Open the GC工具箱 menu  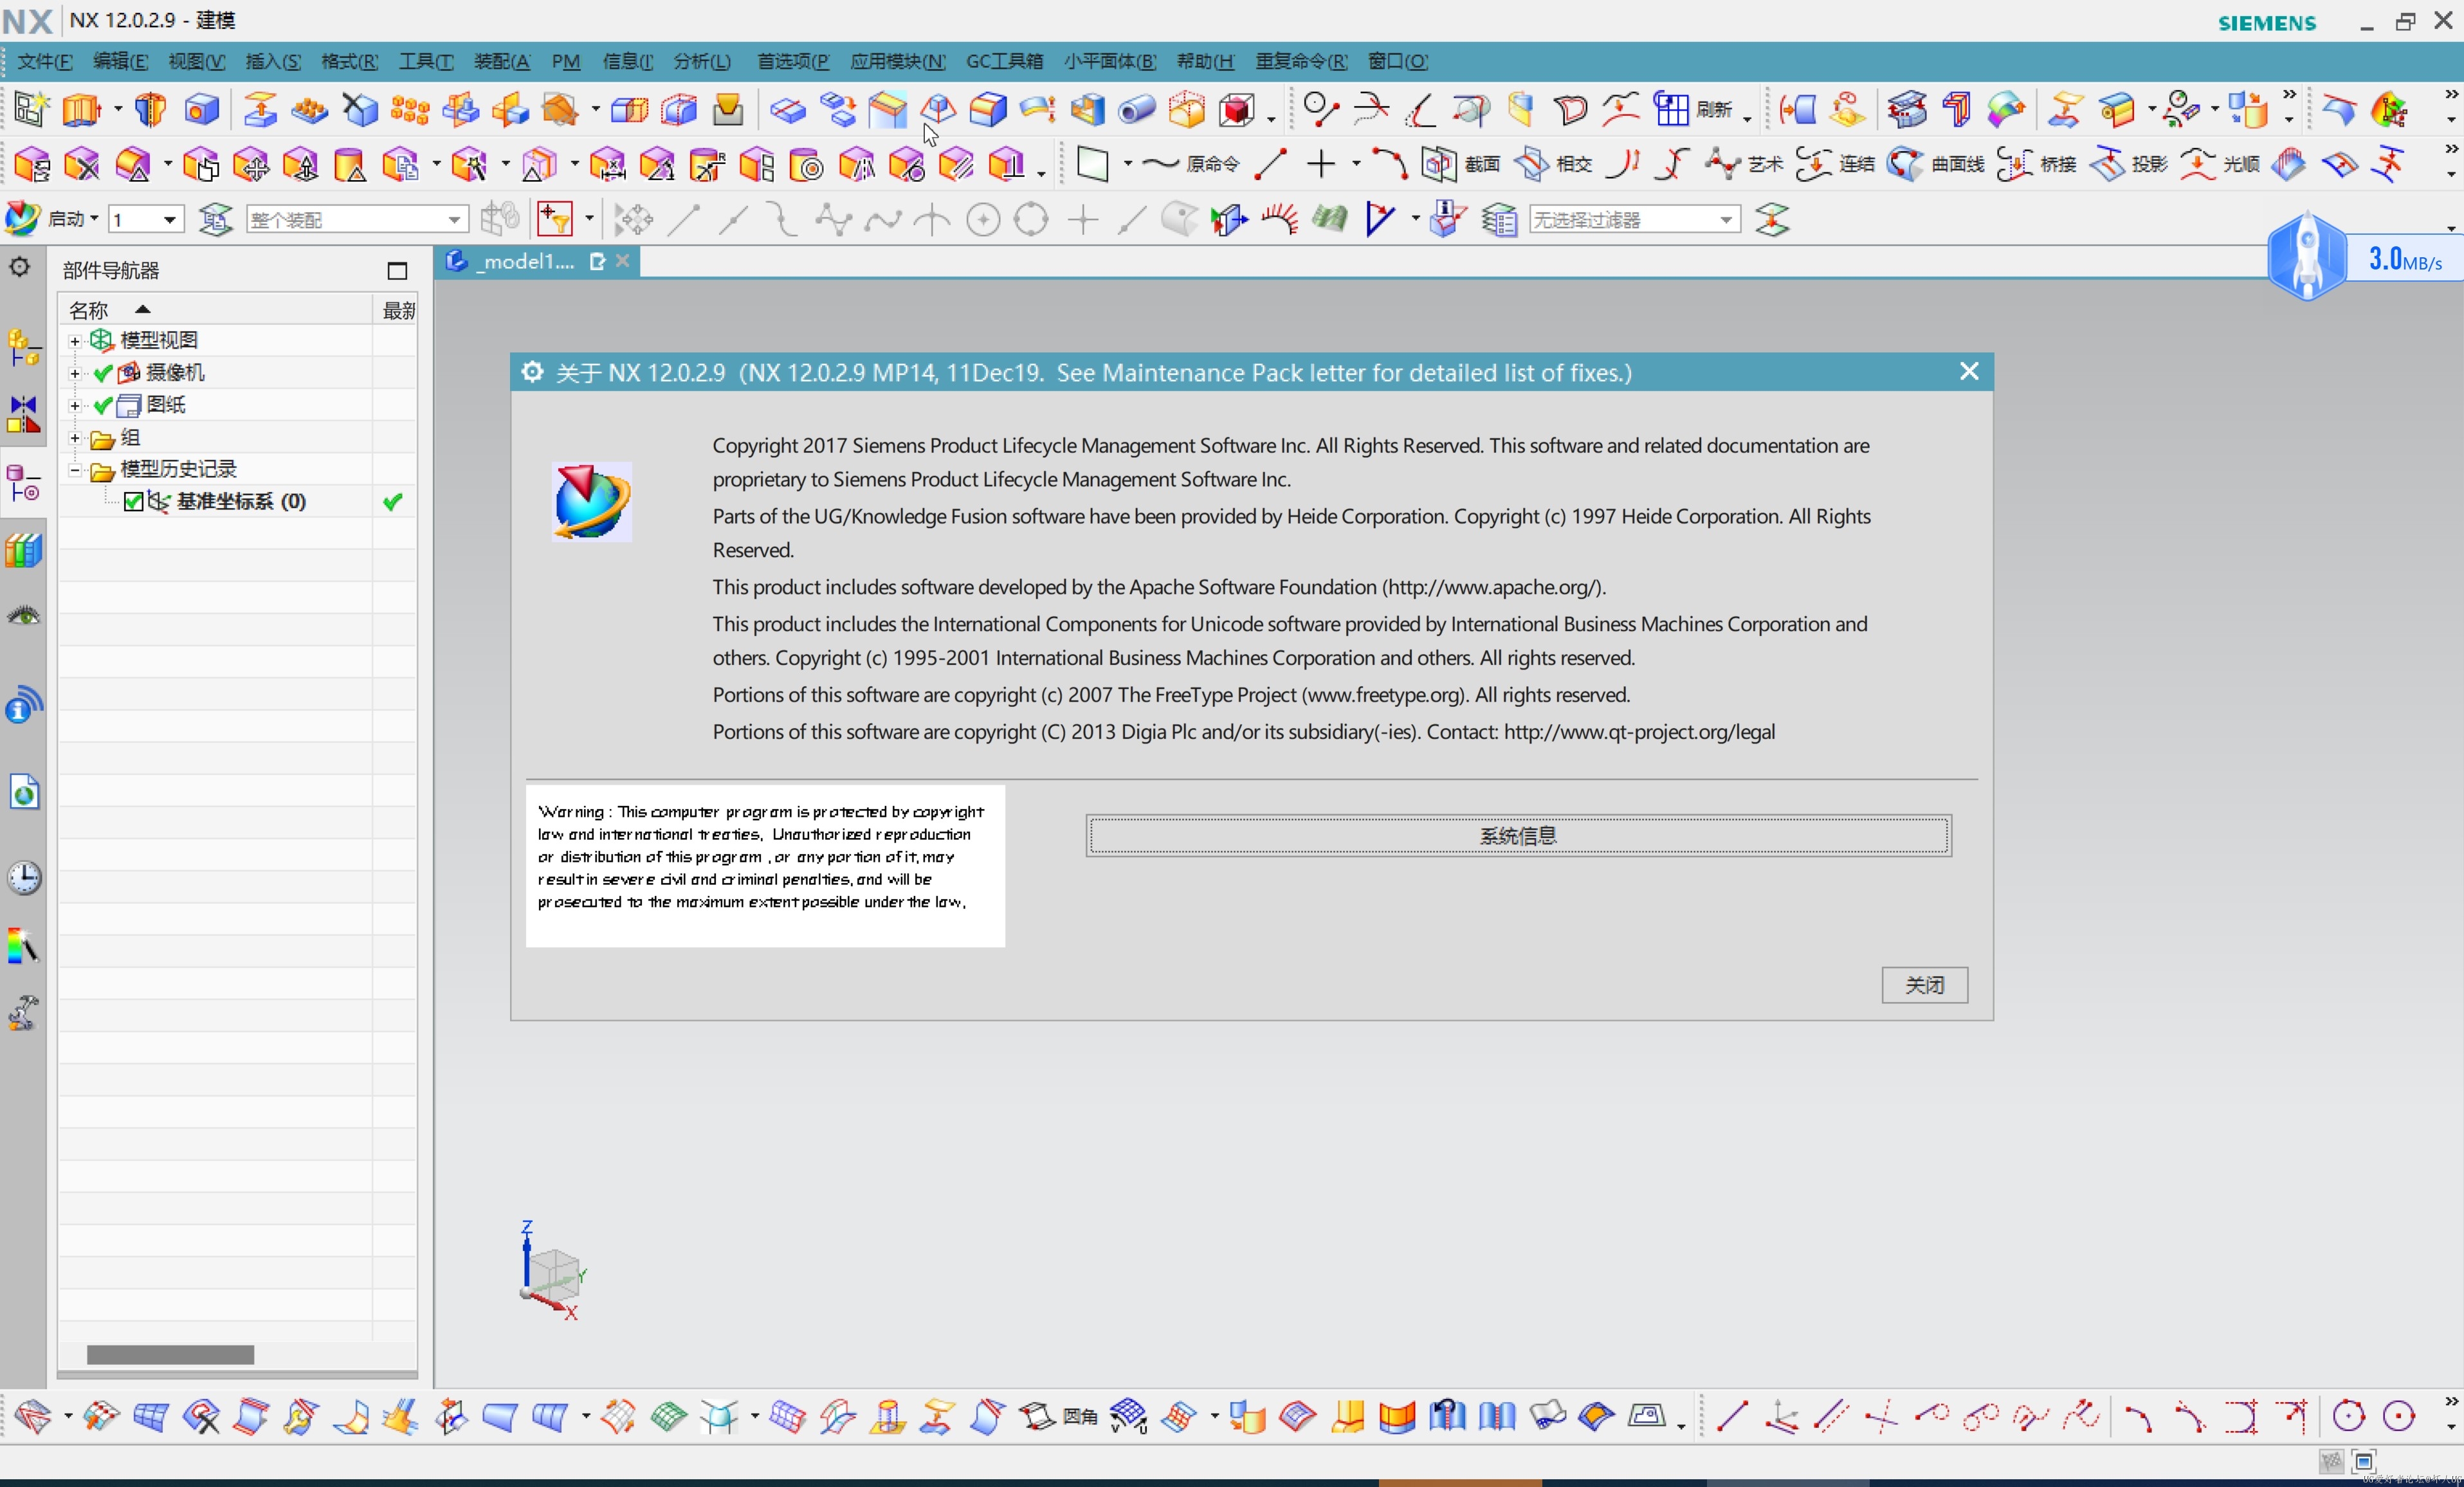(x=1004, y=61)
